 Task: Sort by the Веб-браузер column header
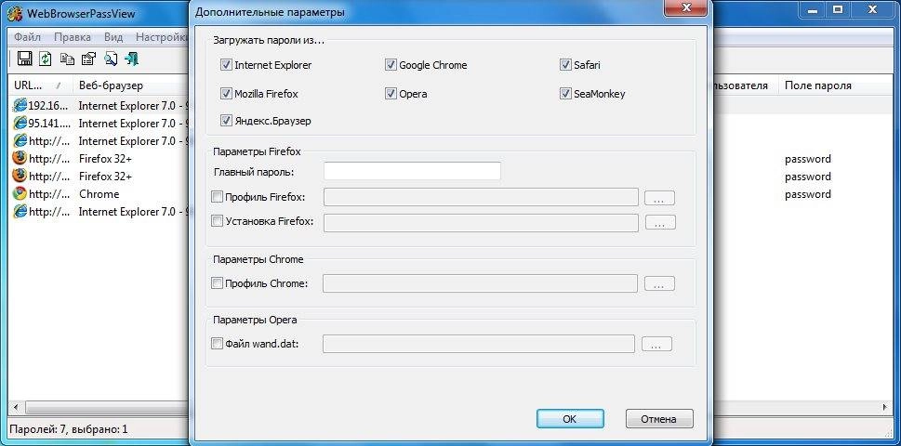[x=131, y=85]
